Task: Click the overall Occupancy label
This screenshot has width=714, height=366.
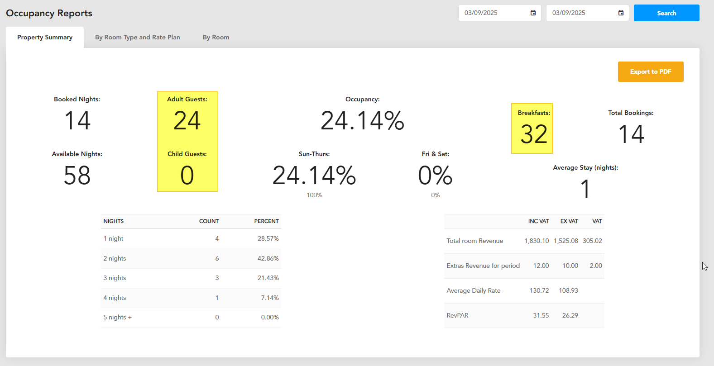Action: coord(363,99)
